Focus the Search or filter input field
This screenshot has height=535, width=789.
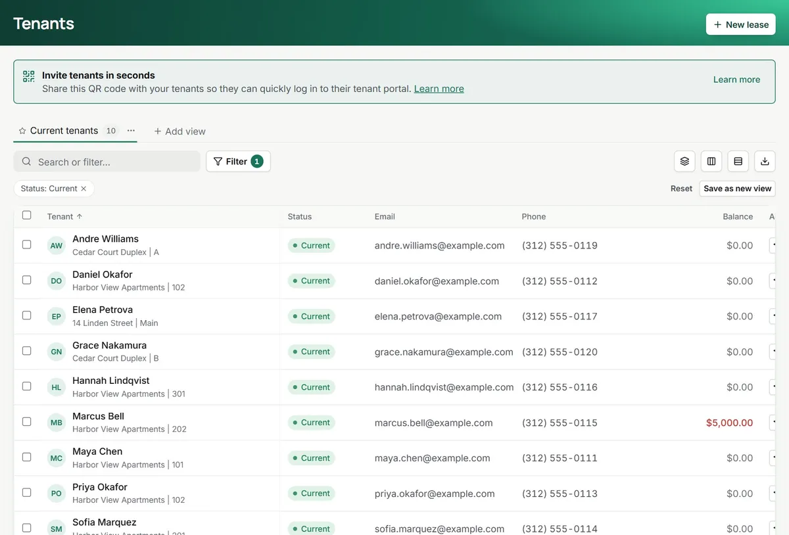(107, 162)
